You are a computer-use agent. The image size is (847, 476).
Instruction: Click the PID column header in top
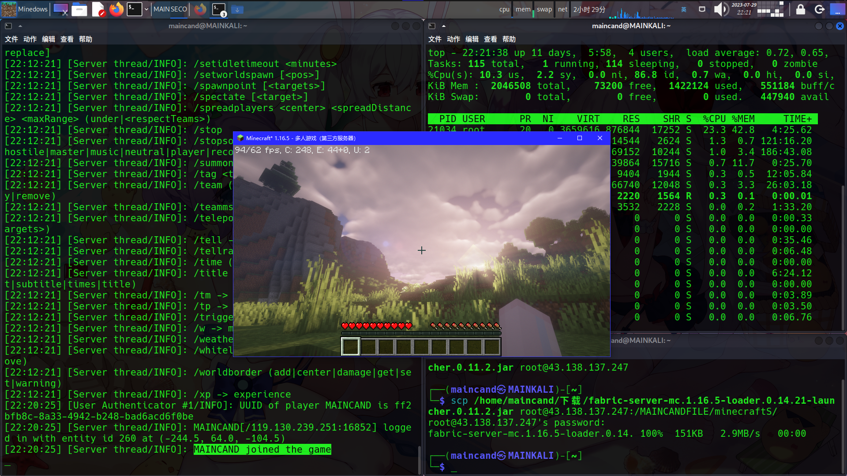pos(448,119)
